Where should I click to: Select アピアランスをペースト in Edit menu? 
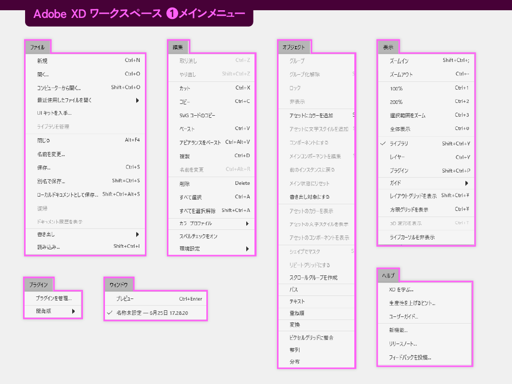coord(211,142)
